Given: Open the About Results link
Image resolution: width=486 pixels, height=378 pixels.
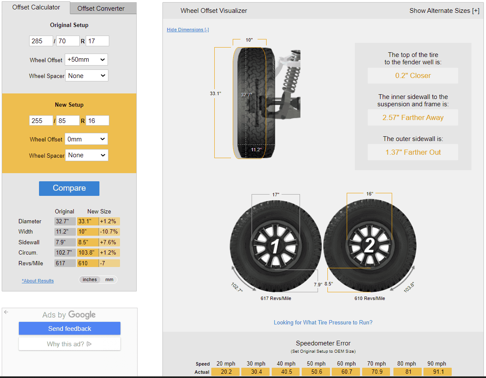Looking at the screenshot, I should click(x=38, y=281).
